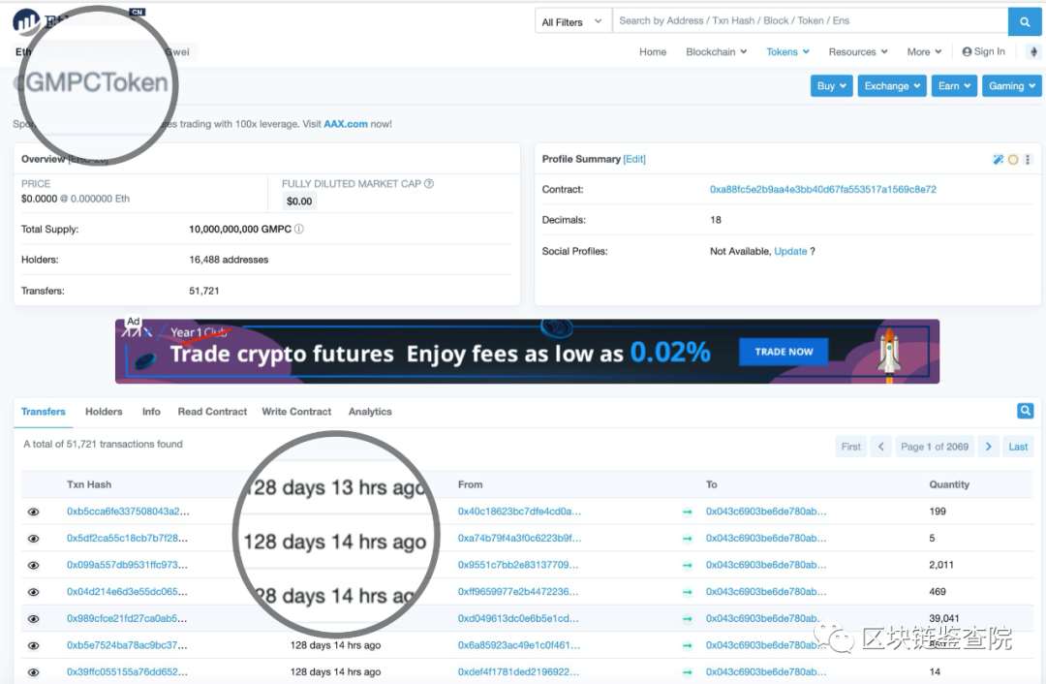Click Update link for Social Profiles

coord(790,251)
